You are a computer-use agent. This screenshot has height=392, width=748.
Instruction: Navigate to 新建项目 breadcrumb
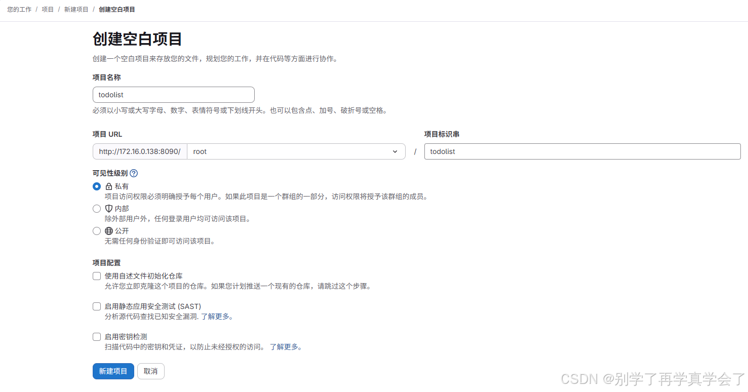coord(76,9)
